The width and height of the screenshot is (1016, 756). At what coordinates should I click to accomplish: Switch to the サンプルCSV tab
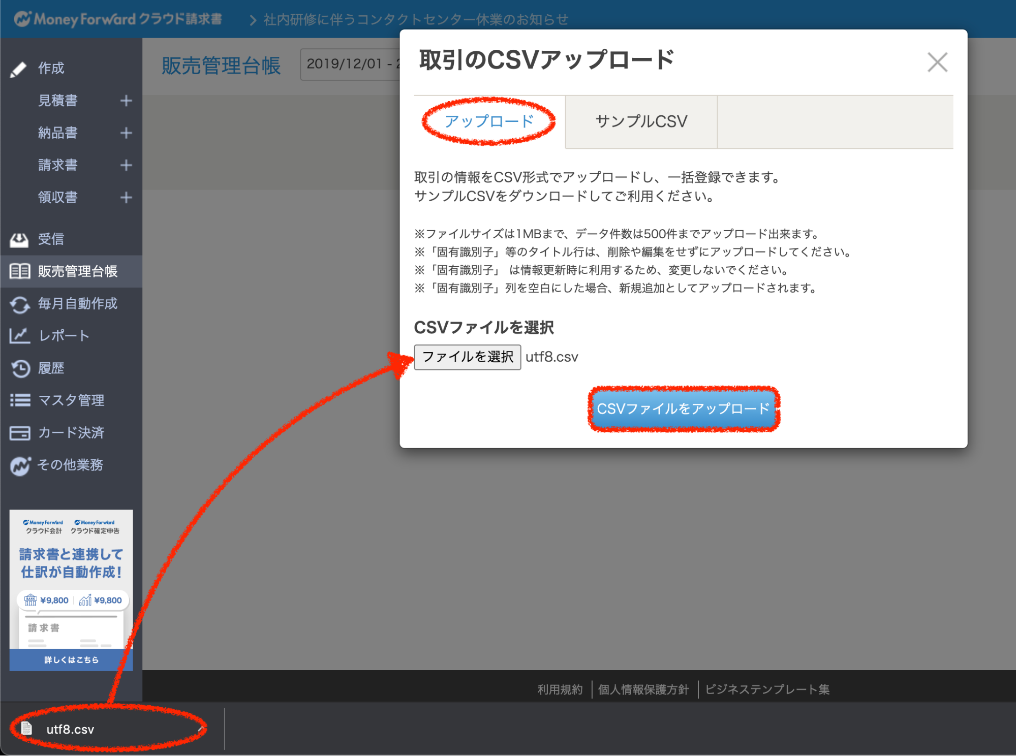coord(641,122)
